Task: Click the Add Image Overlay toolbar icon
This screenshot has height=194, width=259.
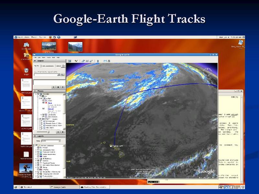Action: (x=91, y=61)
